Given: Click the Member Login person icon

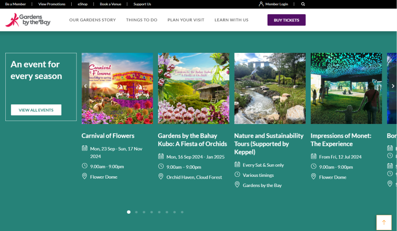Looking at the screenshot, I should pos(261,4).
